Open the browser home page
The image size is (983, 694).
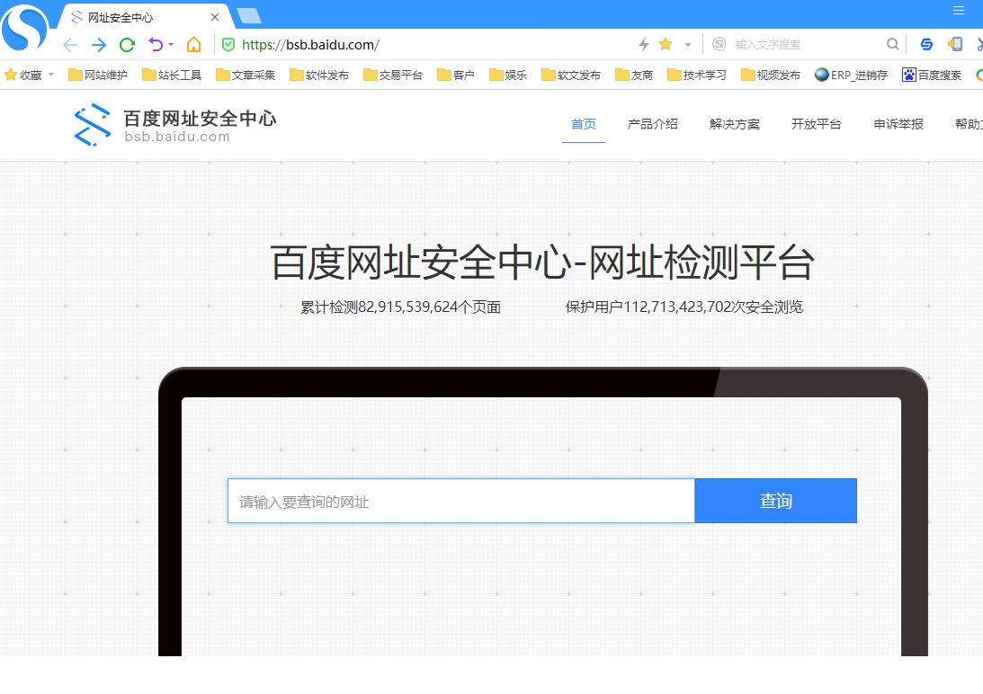click(x=192, y=44)
